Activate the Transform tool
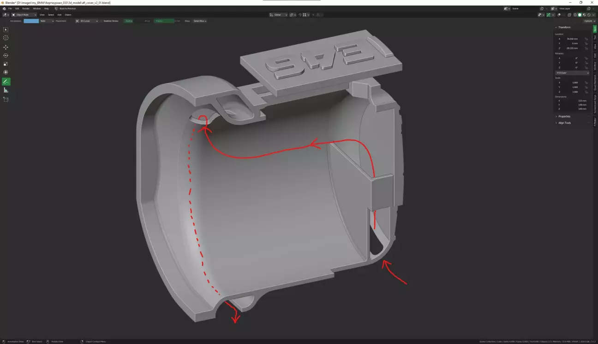The image size is (598, 344). (6, 72)
